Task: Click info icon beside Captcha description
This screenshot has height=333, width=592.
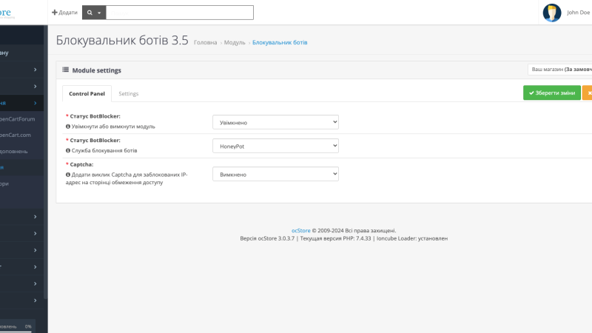Action: 68,175
